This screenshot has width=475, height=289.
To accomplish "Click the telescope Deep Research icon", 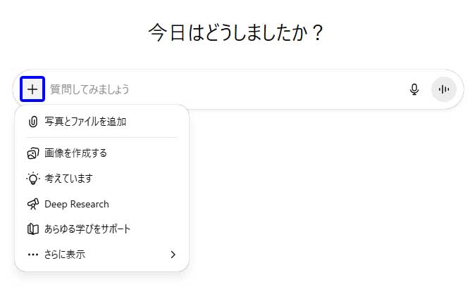I will pos(32,204).
